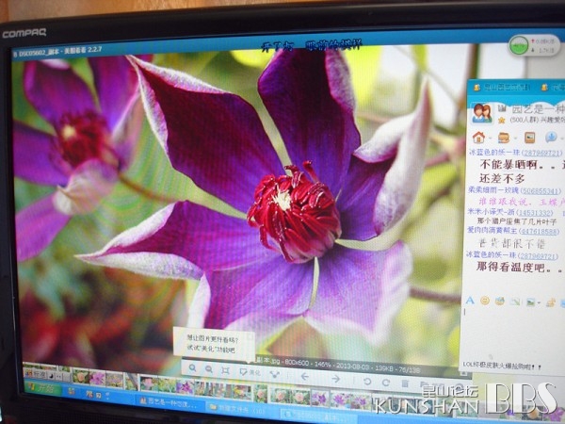Click the zoom out magnifier icon
This screenshot has width=565, height=424.
tap(209, 372)
